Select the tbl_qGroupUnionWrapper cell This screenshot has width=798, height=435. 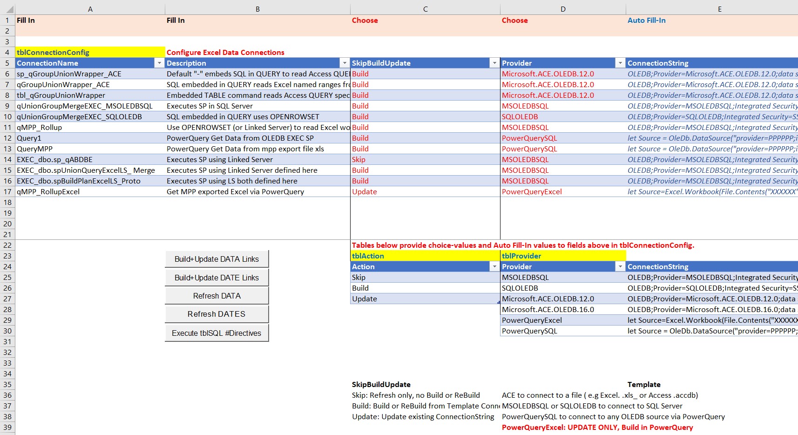(x=90, y=95)
